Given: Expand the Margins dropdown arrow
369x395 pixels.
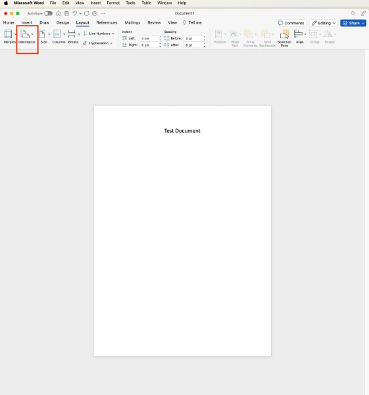Looking at the screenshot, I should tap(15, 34).
